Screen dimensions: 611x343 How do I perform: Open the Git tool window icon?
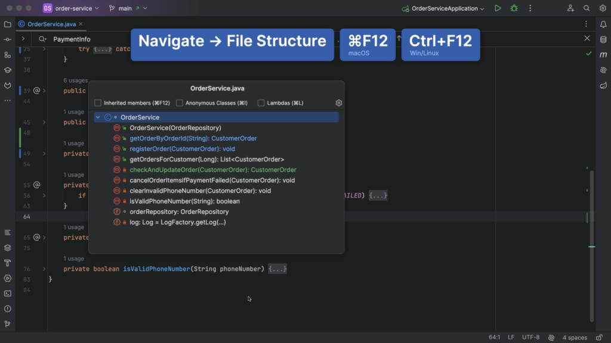(7, 324)
